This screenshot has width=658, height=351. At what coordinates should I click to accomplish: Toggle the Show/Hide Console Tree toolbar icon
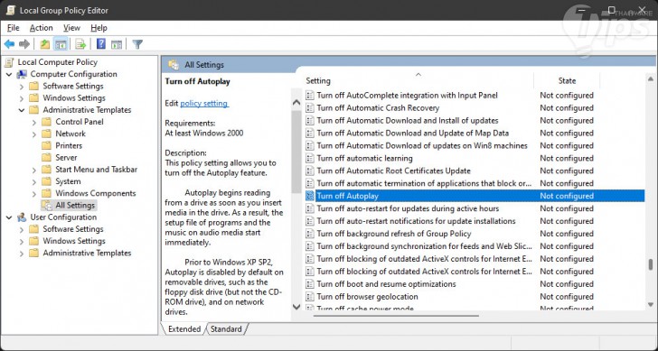point(61,44)
